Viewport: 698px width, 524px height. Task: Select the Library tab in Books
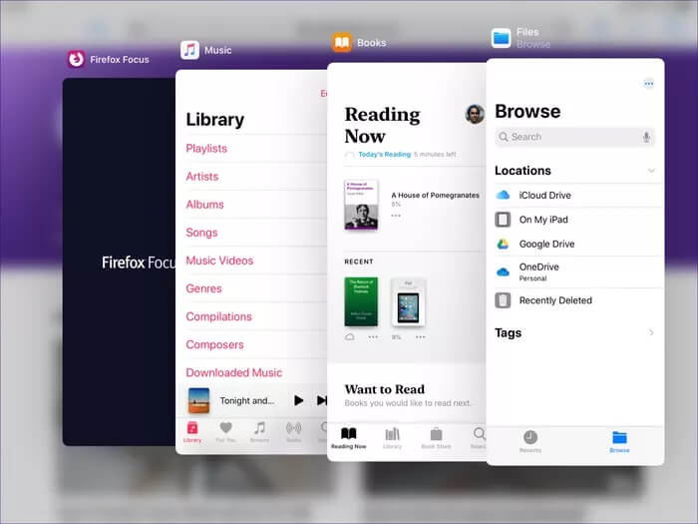coord(392,438)
